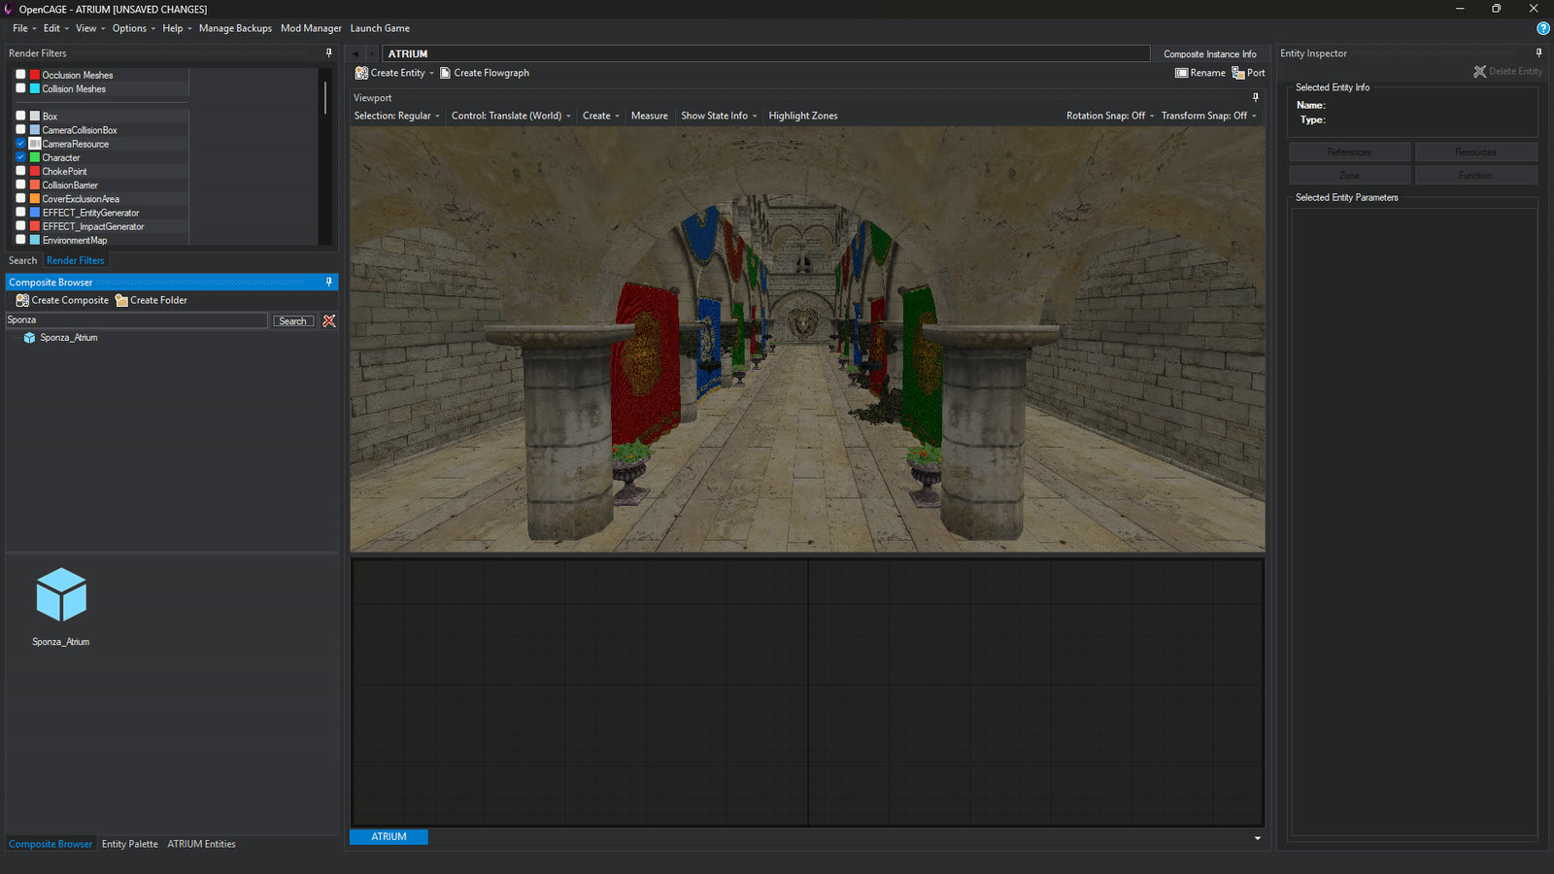Clear the composite search with red X
Screen dimensions: 1554x874
pos(329,320)
